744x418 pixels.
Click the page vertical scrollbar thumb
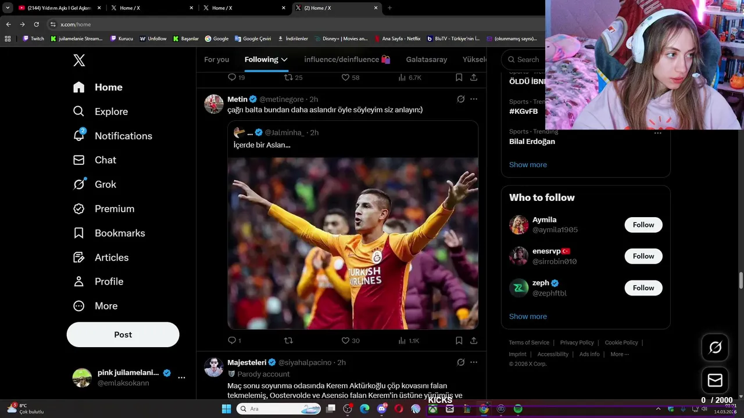(x=741, y=280)
